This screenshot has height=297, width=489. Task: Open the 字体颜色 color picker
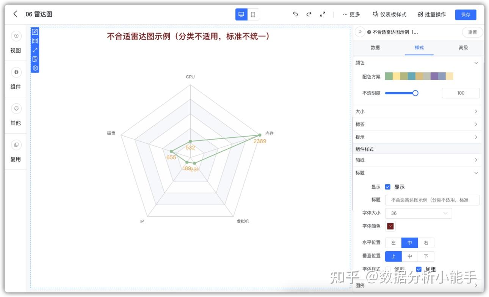tap(390, 227)
